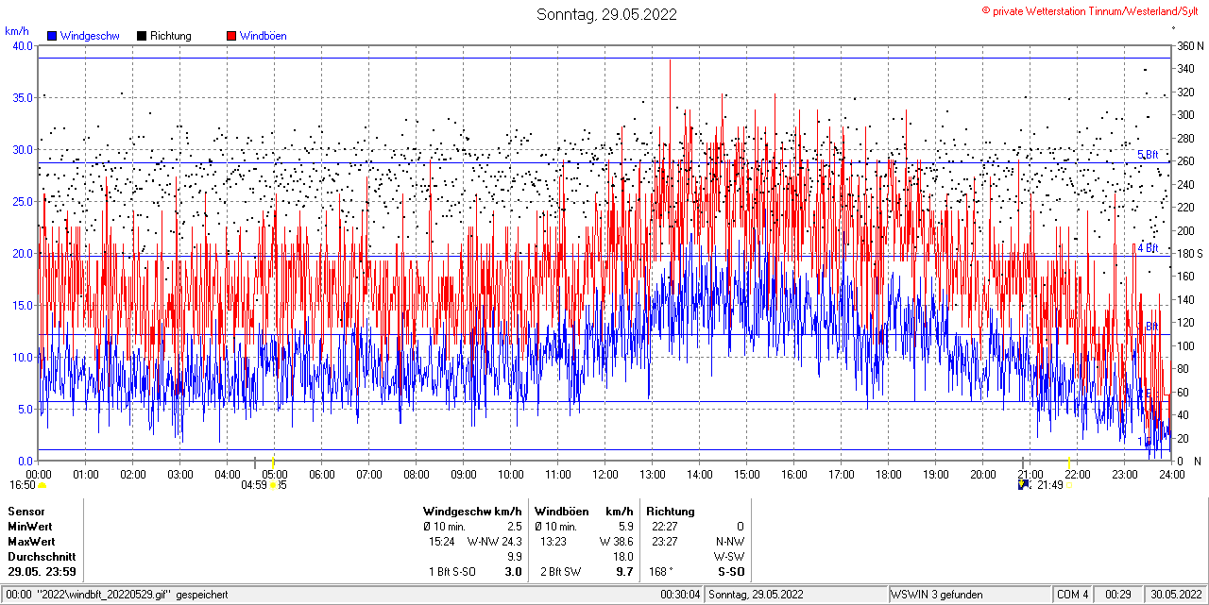Screen dimensions: 1209x605
Task: Click the black Richtung legend square
Action: [x=142, y=36]
